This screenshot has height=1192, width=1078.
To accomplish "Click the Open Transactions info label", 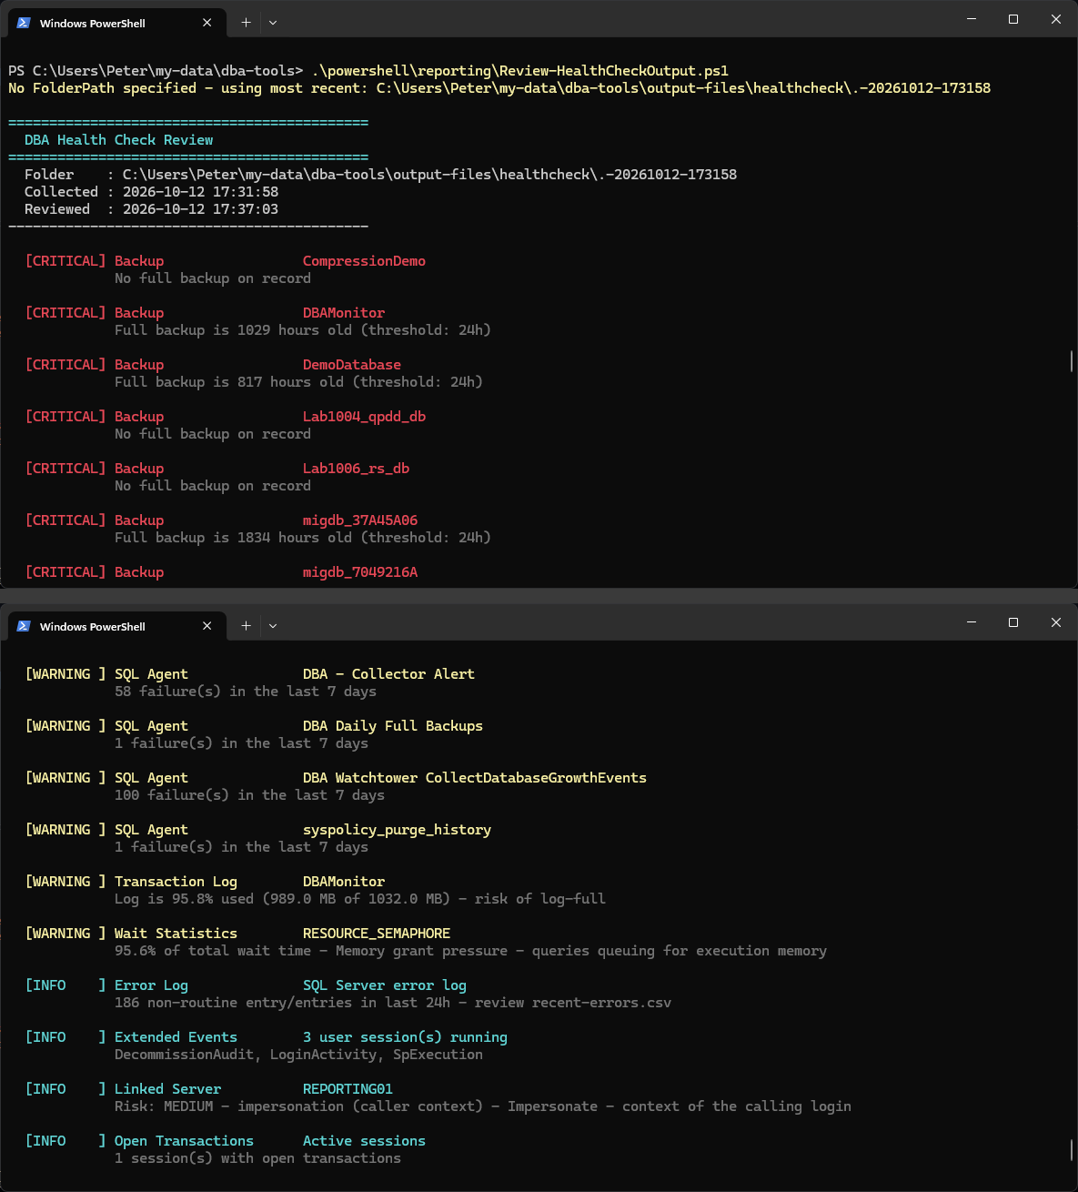I will (x=184, y=1141).
